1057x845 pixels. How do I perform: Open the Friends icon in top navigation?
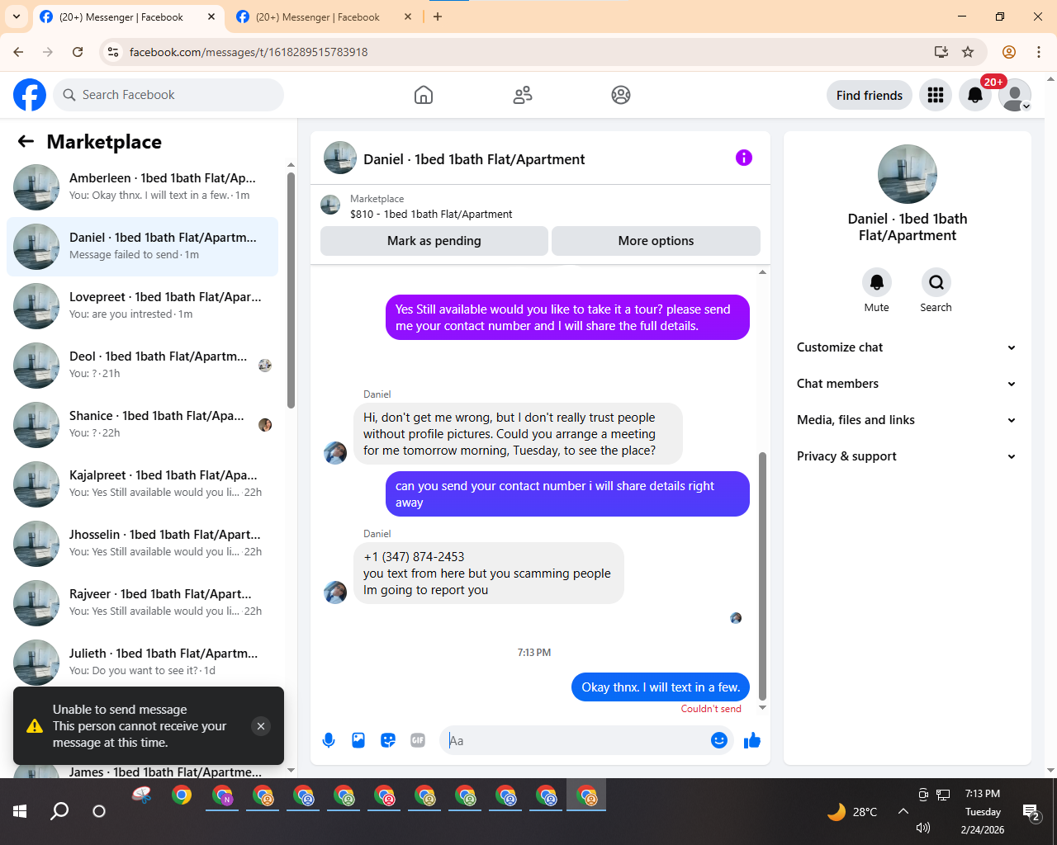coord(523,95)
